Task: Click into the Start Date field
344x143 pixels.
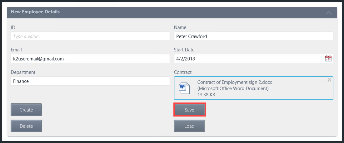Action: tap(247, 59)
